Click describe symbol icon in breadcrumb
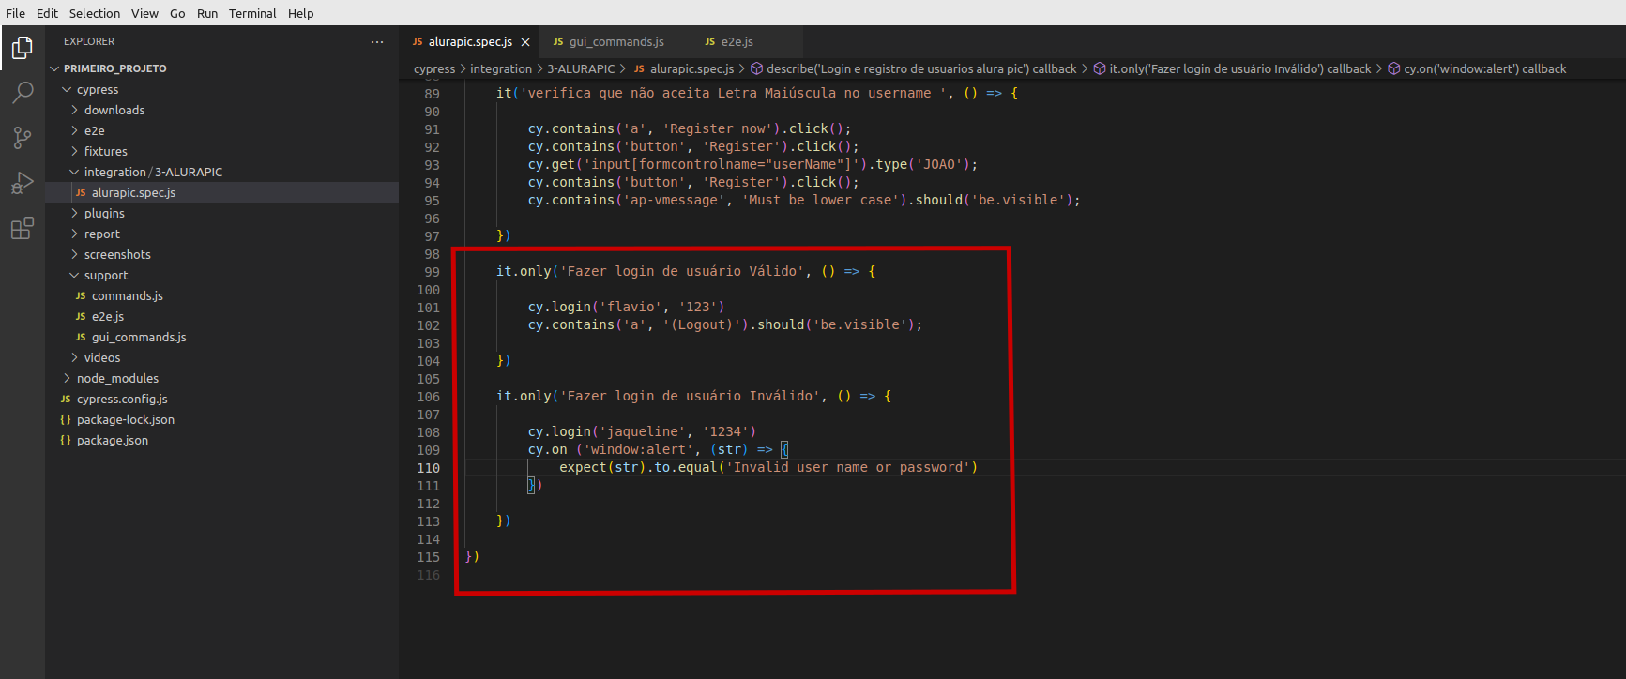Screen dimensions: 1626x679 (x=756, y=68)
